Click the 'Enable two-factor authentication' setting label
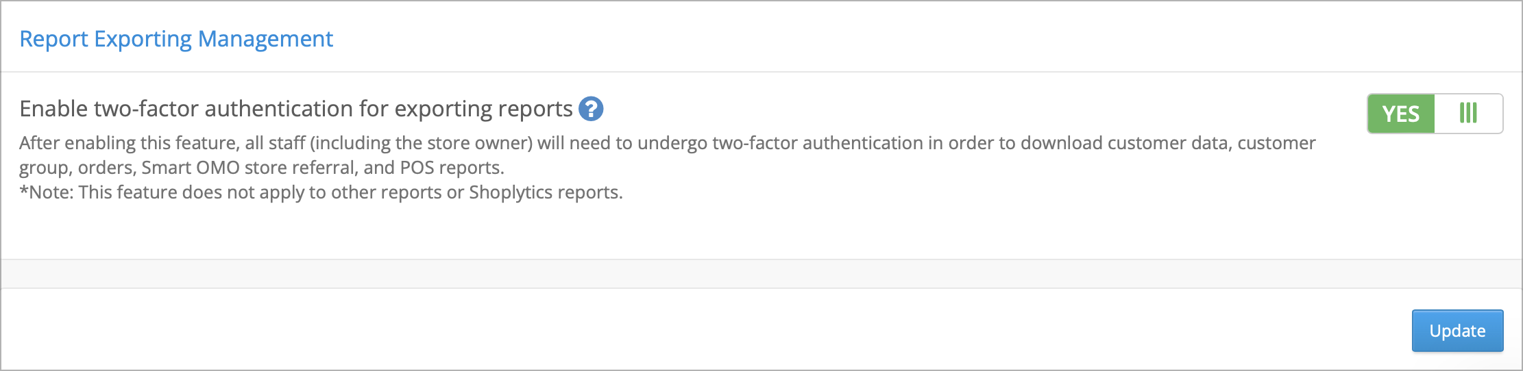Viewport: 1523px width, 371px height. 296,109
